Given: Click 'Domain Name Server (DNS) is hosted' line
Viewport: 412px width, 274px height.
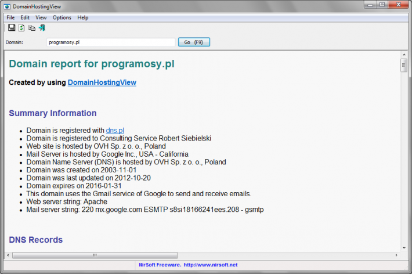Looking at the screenshot, I should click(126, 162).
